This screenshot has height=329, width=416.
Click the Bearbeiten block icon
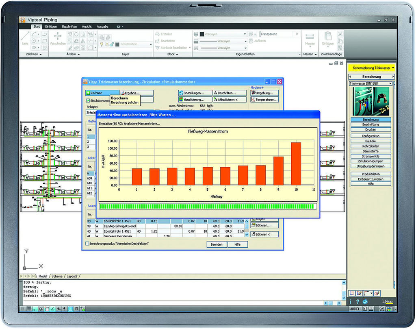click(157, 41)
